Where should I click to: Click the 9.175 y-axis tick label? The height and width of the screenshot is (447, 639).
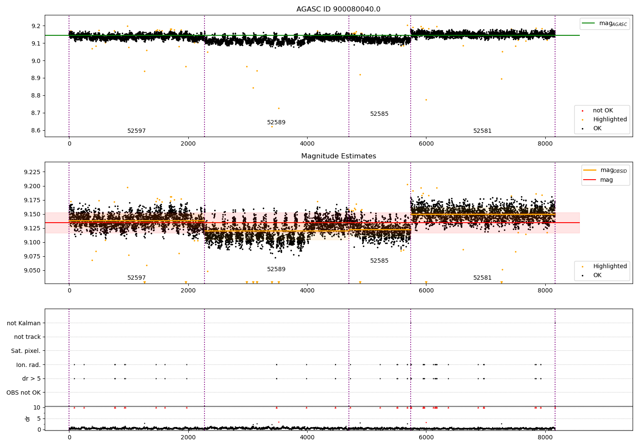(x=32, y=200)
